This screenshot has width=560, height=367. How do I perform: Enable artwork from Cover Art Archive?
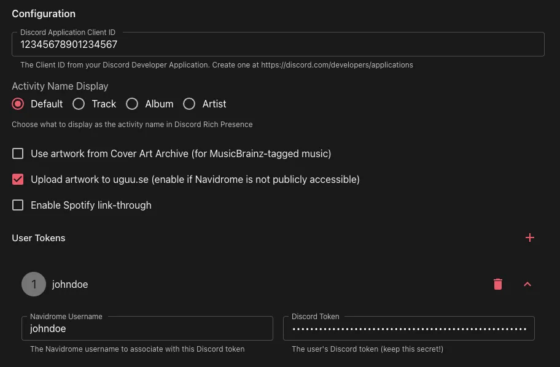point(18,153)
